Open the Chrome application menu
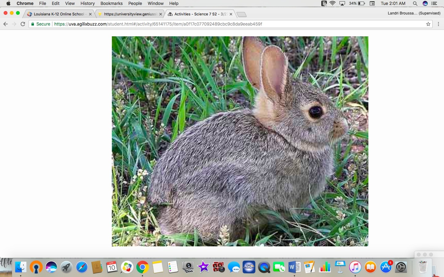This screenshot has height=277, width=444. 25,3
